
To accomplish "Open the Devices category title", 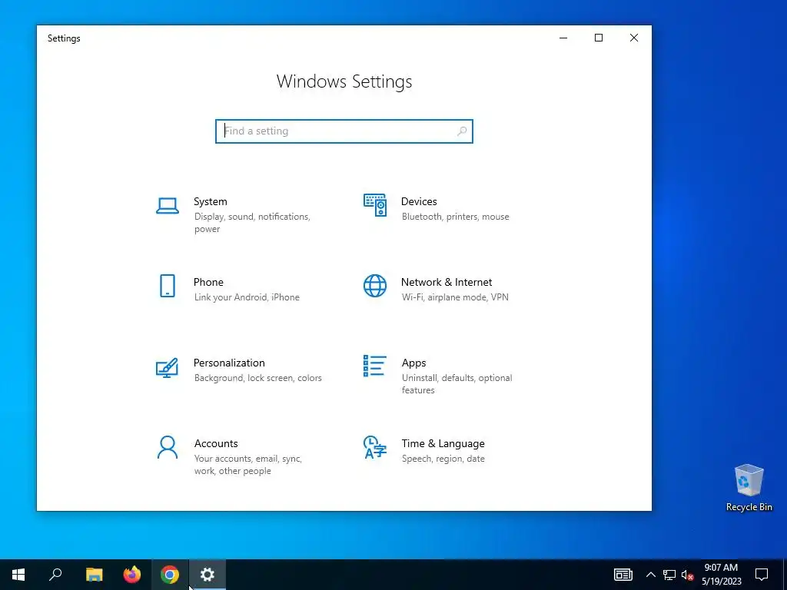I will click(419, 202).
